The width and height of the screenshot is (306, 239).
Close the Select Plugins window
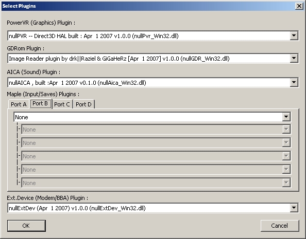(x=299, y=6)
